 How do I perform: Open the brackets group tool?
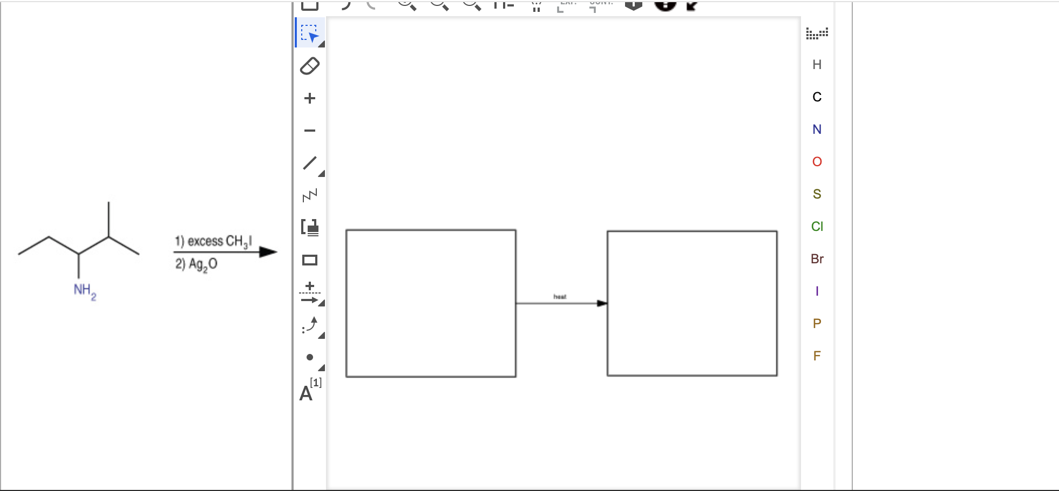coord(309,228)
